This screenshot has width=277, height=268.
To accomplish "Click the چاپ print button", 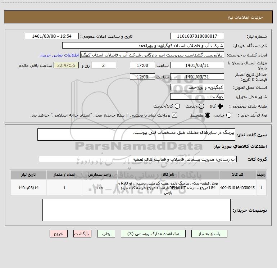I will (106, 234).
